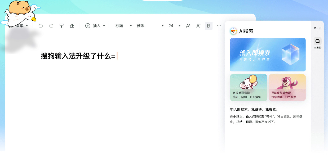Open the 插入 menu
The image size is (328, 158).
tap(95, 26)
